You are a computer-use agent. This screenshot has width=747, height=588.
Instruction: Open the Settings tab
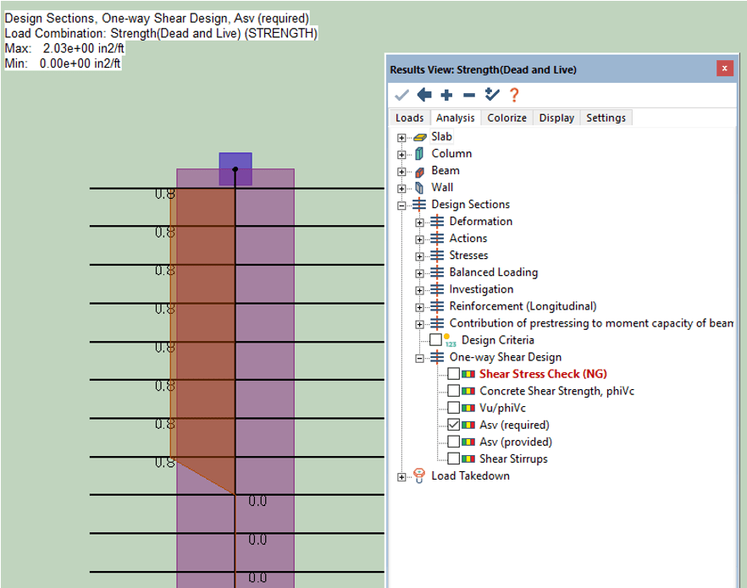point(606,118)
